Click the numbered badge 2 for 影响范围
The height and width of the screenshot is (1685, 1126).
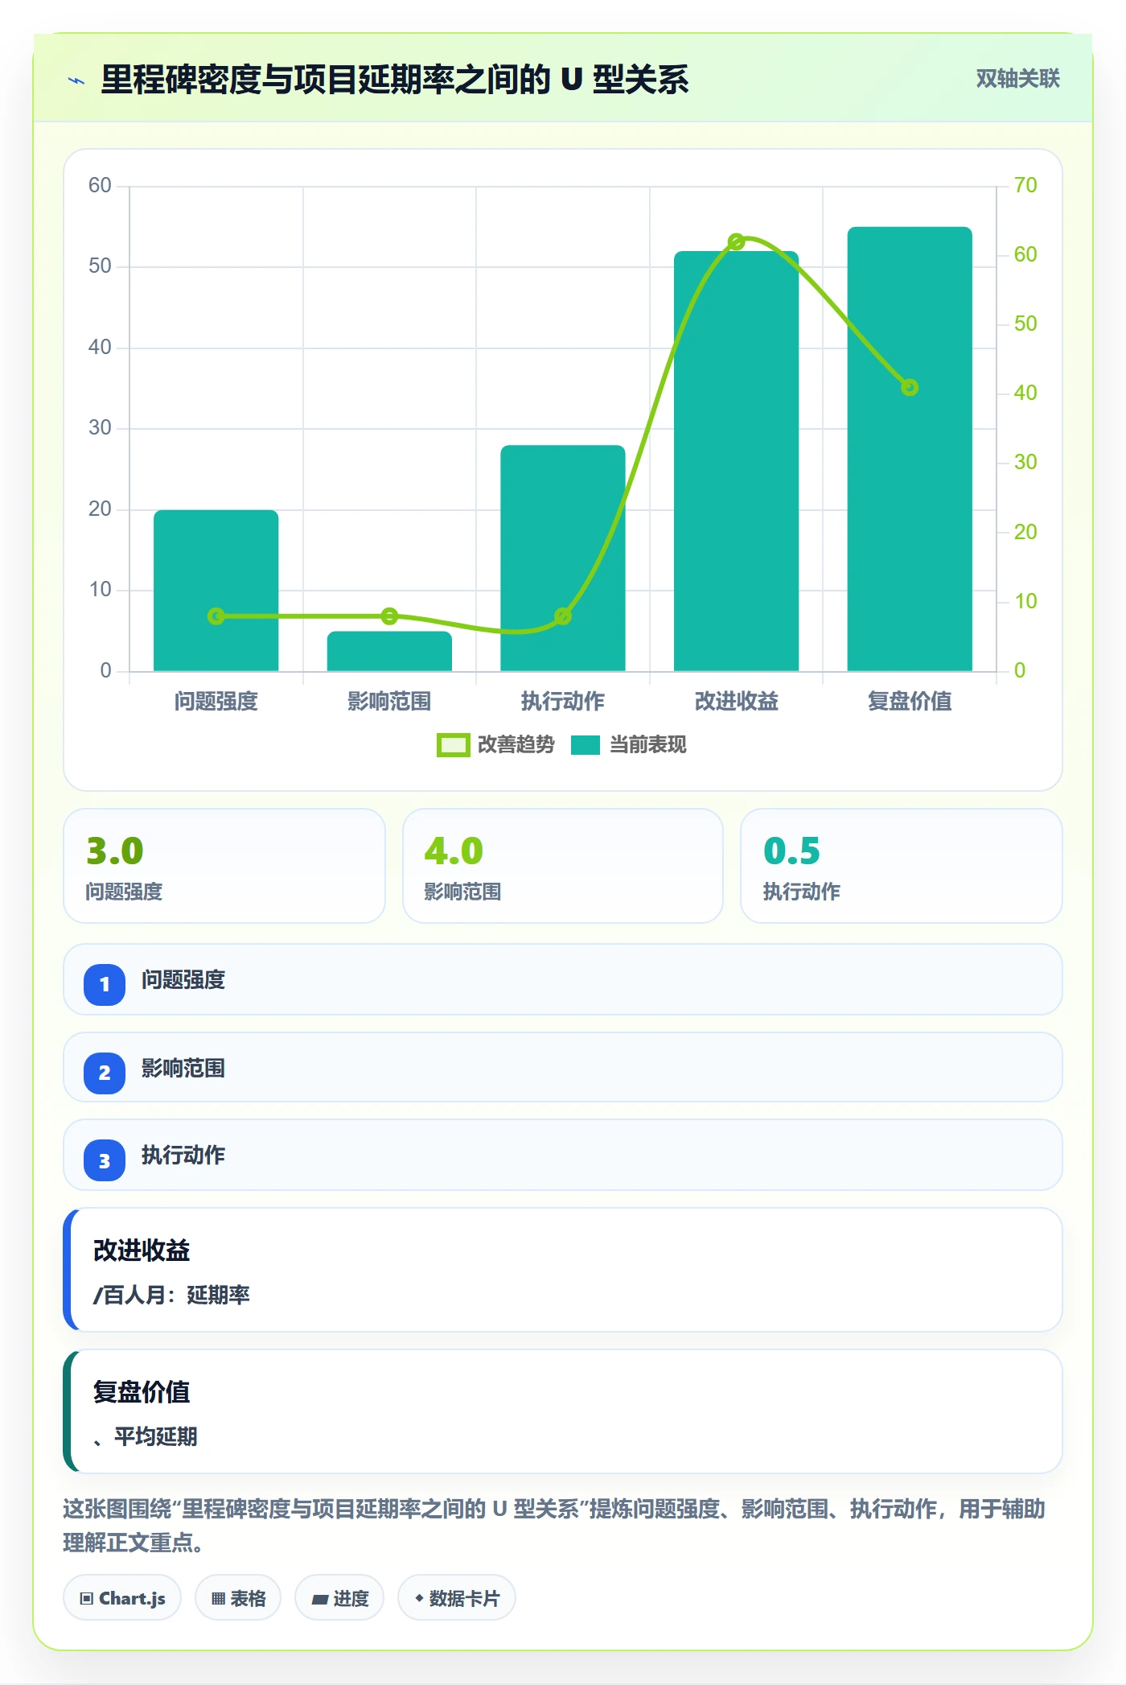(x=105, y=1073)
